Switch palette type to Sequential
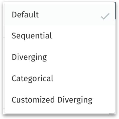This screenshot has width=119, height=119. 60,36
